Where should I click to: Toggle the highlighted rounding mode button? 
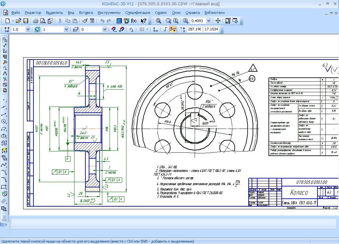[x=172, y=29]
